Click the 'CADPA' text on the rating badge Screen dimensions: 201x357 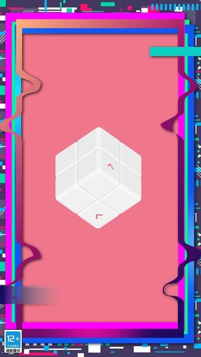pos(13,346)
